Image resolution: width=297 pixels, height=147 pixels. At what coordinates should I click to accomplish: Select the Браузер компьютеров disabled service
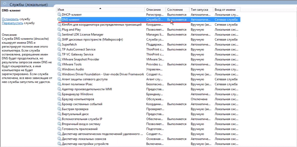[x=78, y=99]
